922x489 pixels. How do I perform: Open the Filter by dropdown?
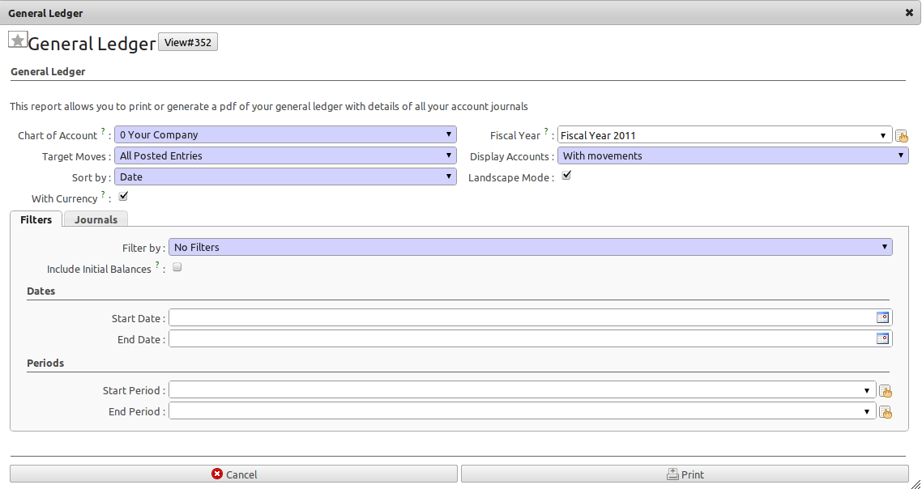point(531,247)
